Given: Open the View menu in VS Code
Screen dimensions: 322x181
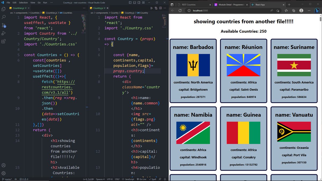Looking at the screenshot, I should (x=33, y=2).
